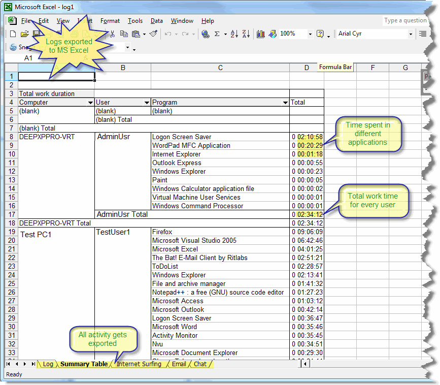Click the Select All corner box
The height and width of the screenshot is (385, 440).
[12, 68]
